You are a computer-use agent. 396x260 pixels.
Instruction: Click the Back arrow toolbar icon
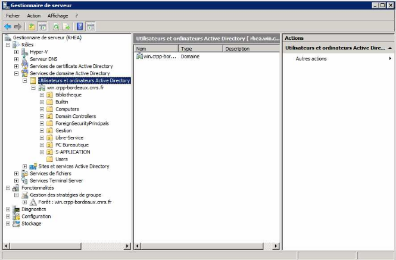pos(8,27)
